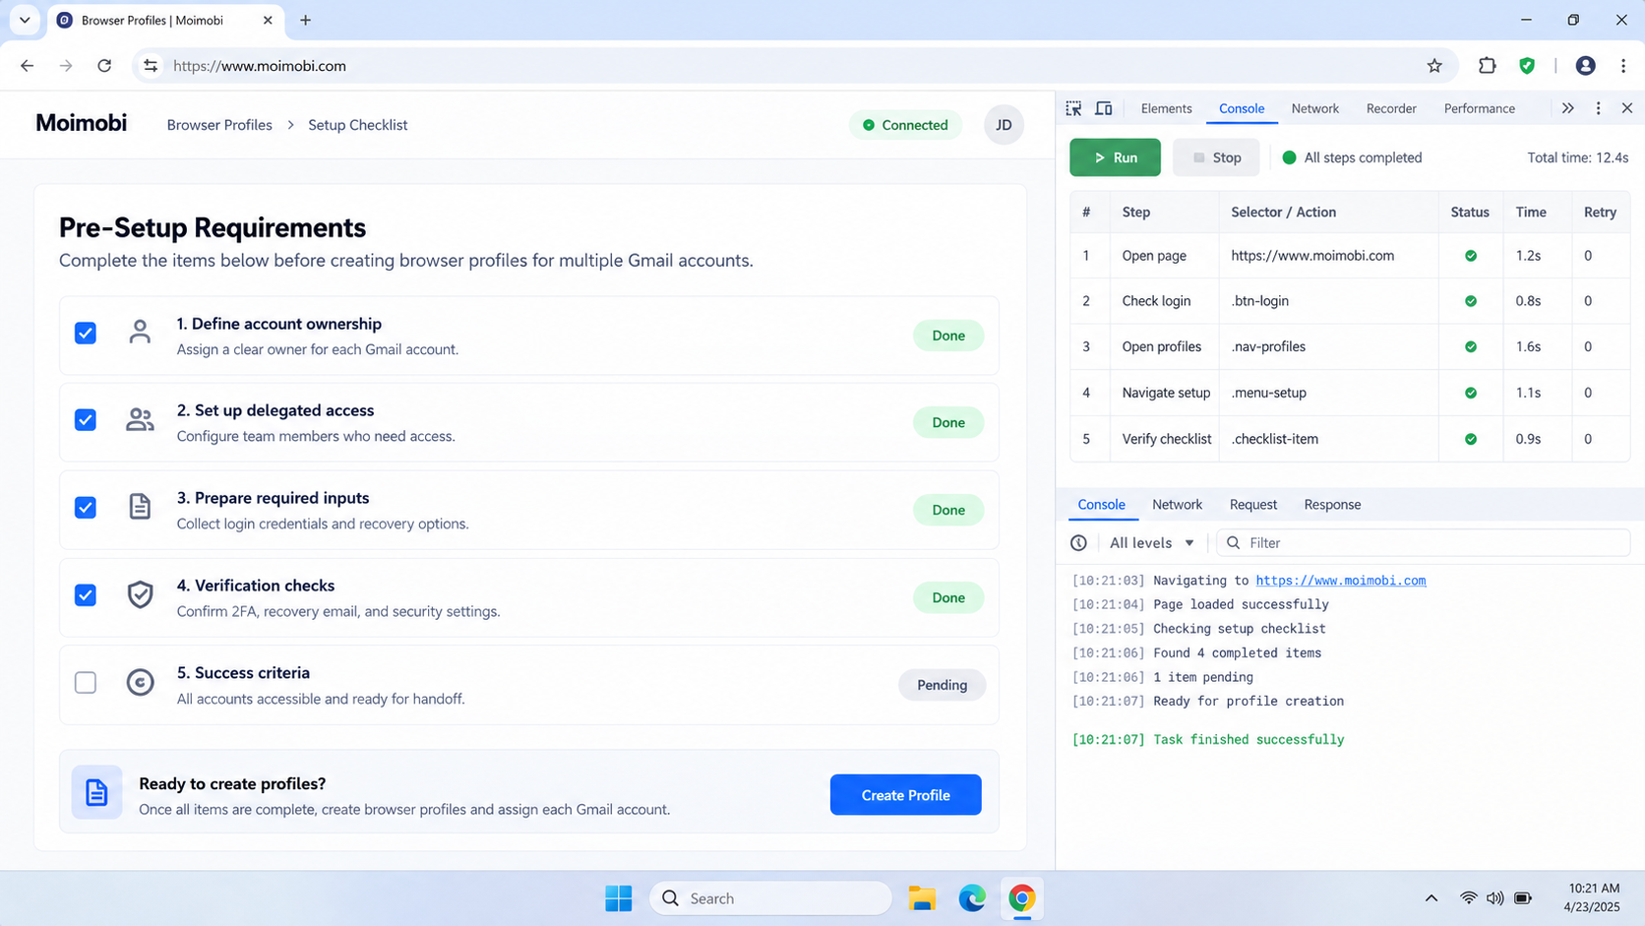The image size is (1645, 926).
Task: Go forward in browser history
Action: [66, 66]
